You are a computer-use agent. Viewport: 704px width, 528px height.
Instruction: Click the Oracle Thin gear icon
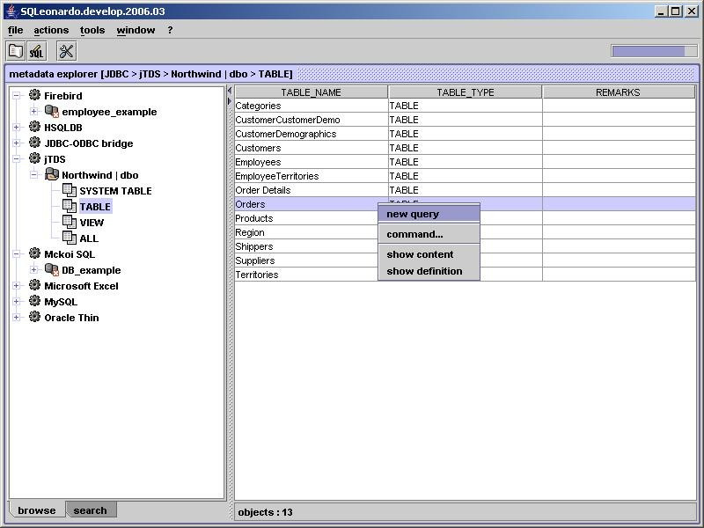tap(34, 317)
